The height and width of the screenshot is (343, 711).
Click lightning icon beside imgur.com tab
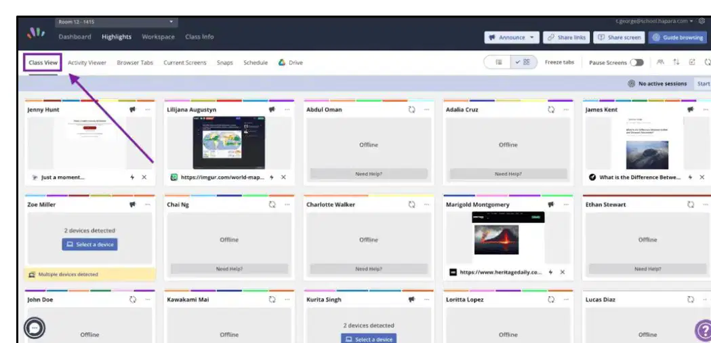pos(272,178)
